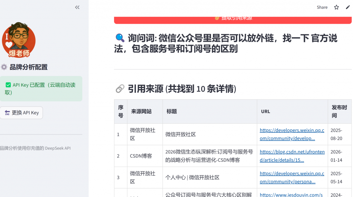The width and height of the screenshot is (353, 197).
Task: Click the magnifier icon beside 询问词
Action: (x=120, y=38)
